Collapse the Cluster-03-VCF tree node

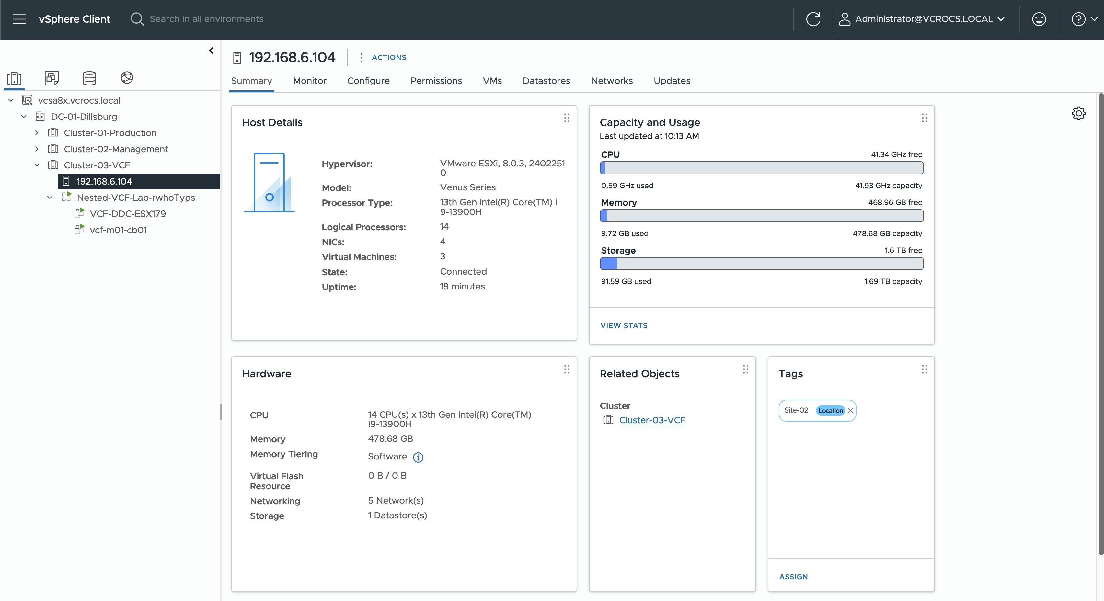click(37, 165)
